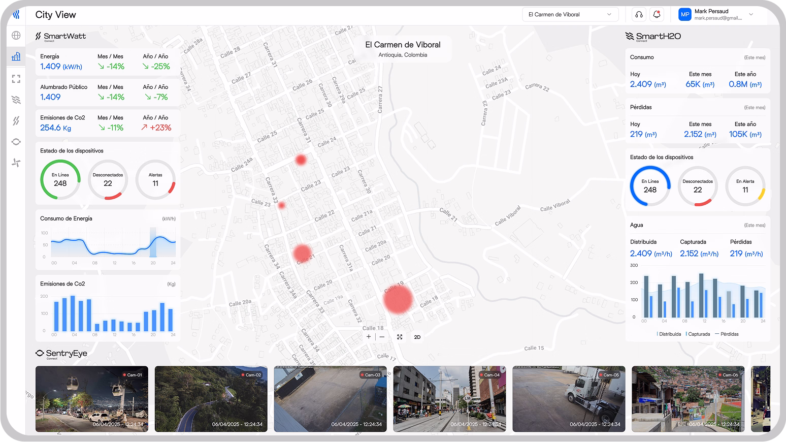Image resolution: width=786 pixels, height=442 pixels.
Task: Click the app logo at top-left
Action: tap(16, 15)
